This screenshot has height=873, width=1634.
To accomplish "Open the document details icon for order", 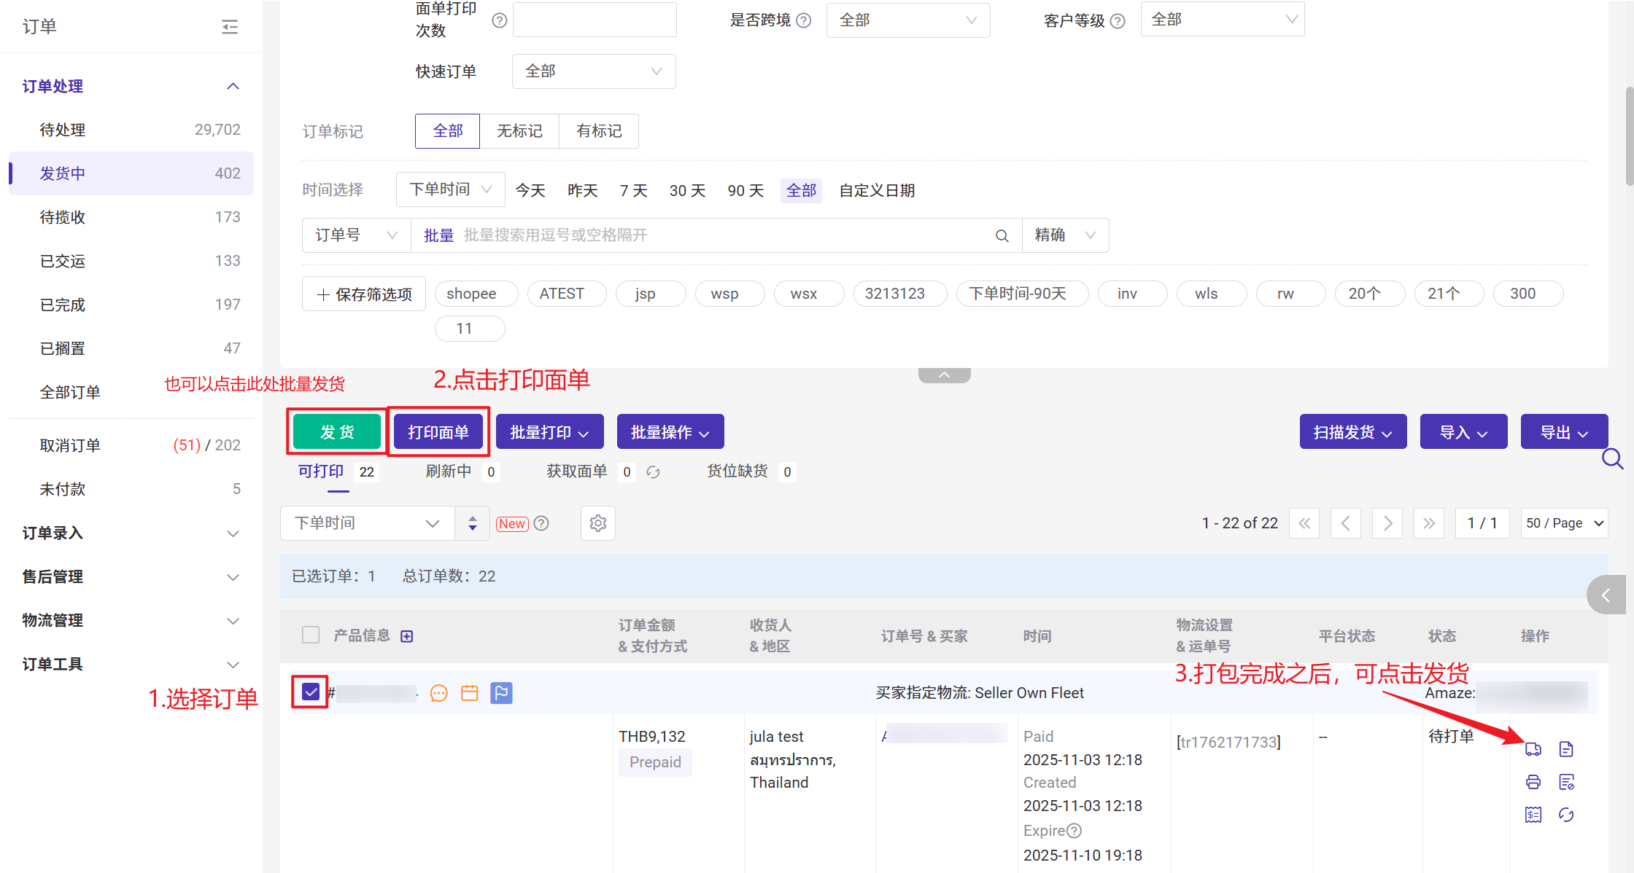I will [x=1566, y=749].
